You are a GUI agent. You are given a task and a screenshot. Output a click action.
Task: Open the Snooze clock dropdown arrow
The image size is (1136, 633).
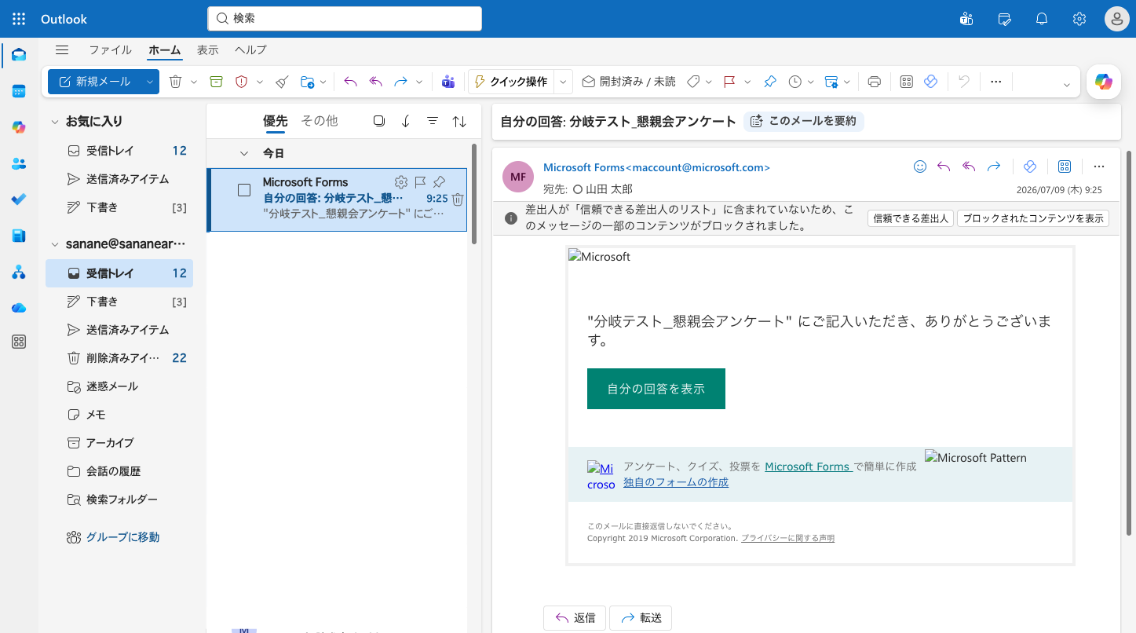click(811, 82)
